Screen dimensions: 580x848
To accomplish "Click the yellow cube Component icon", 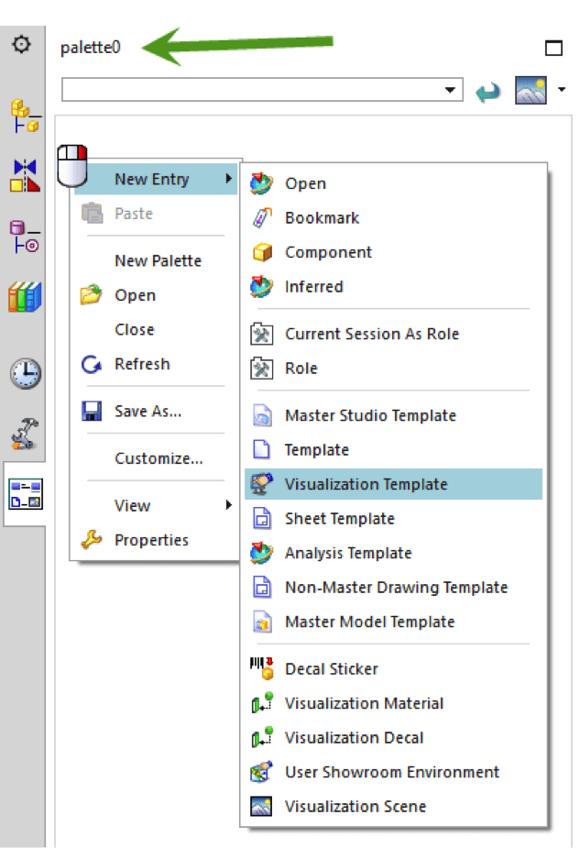I will pyautogui.click(x=262, y=252).
